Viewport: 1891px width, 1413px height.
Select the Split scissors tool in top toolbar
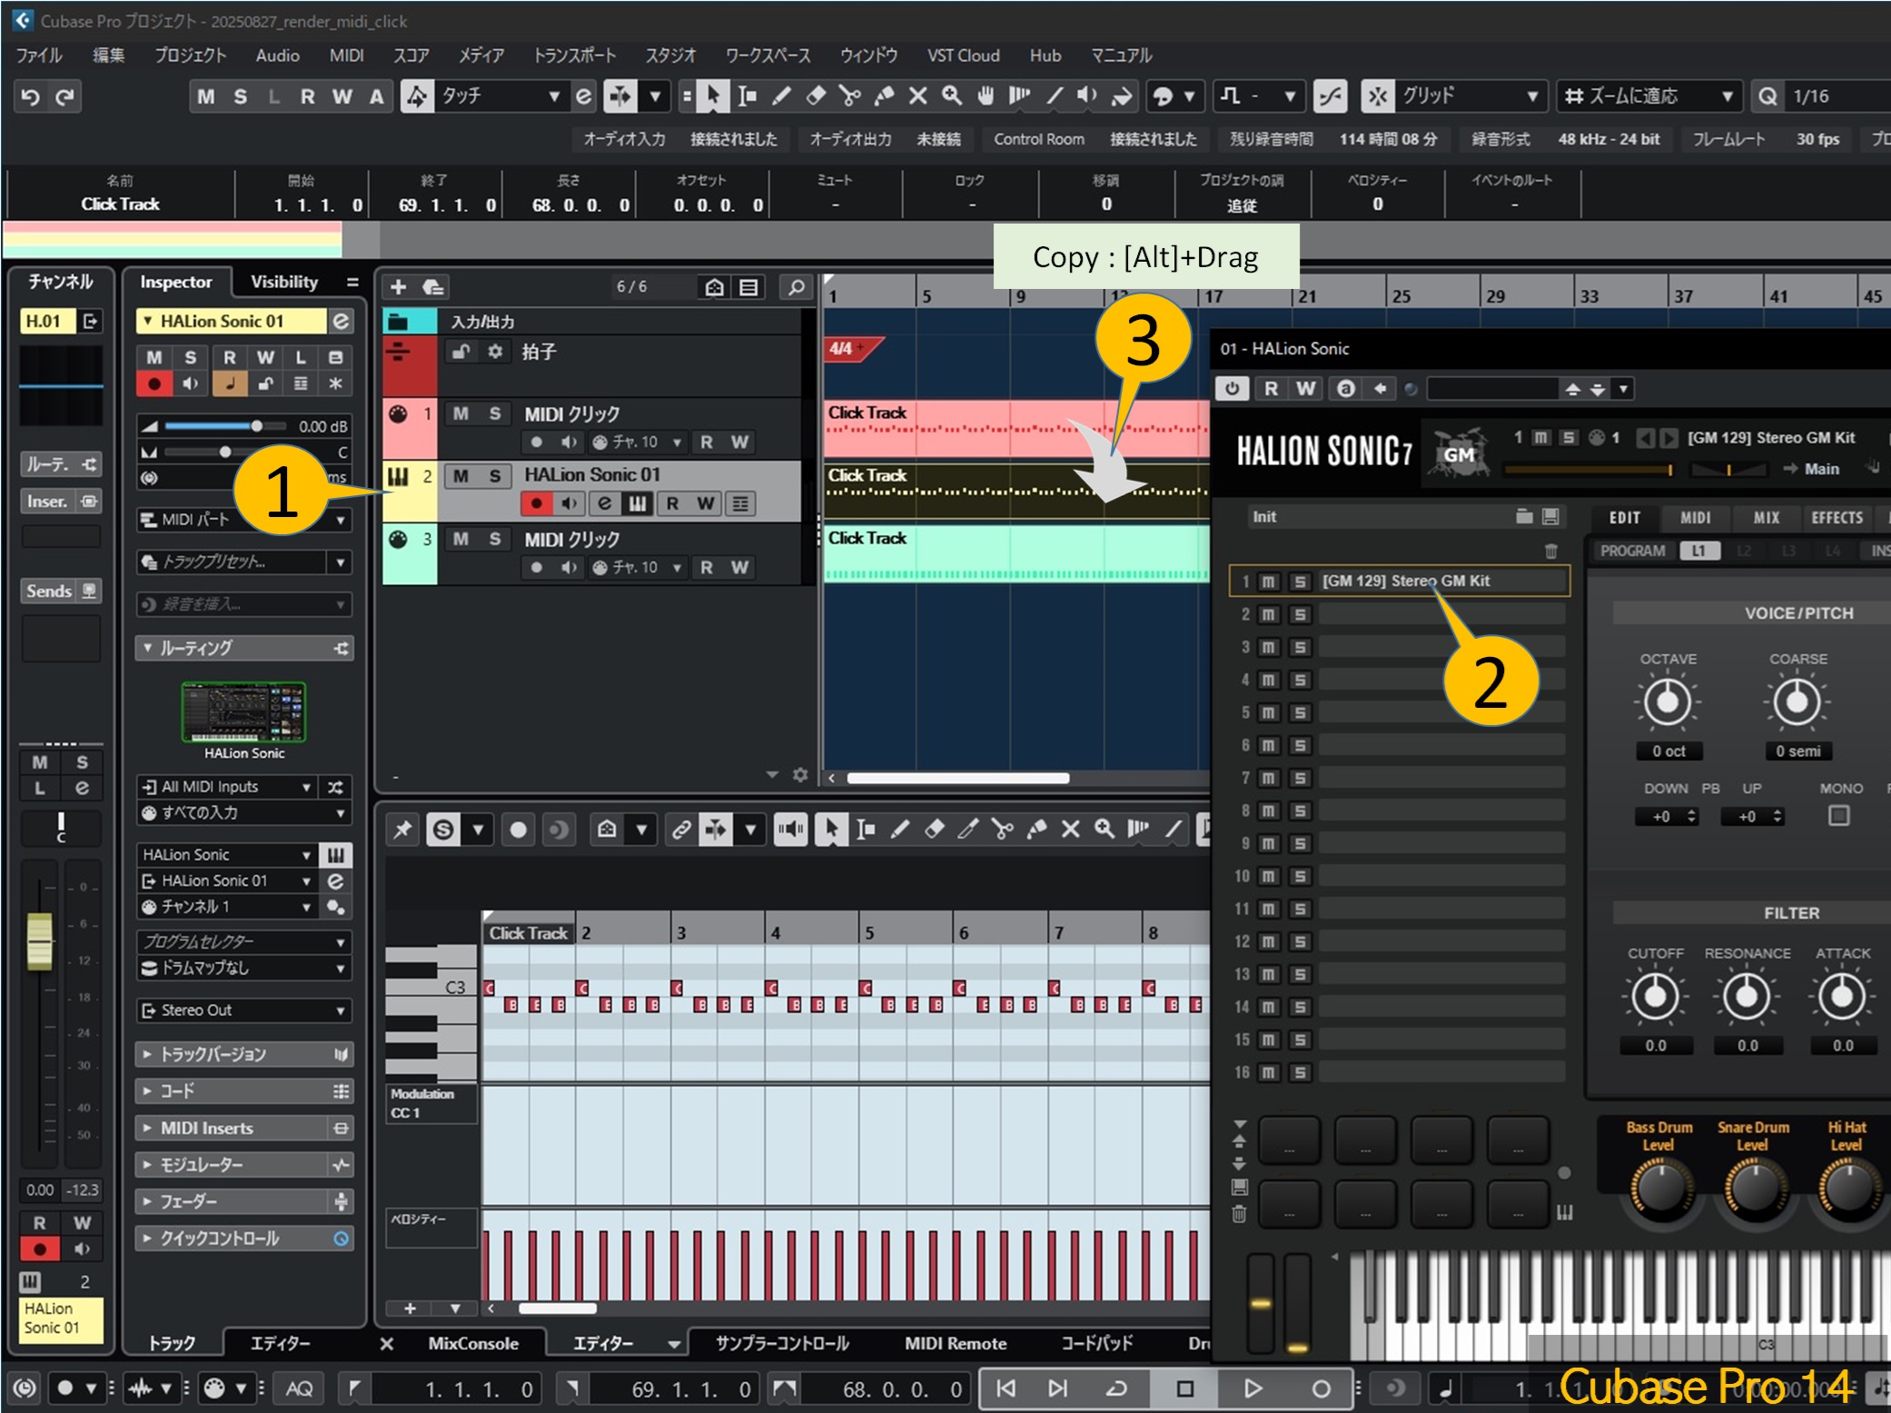[x=849, y=95]
